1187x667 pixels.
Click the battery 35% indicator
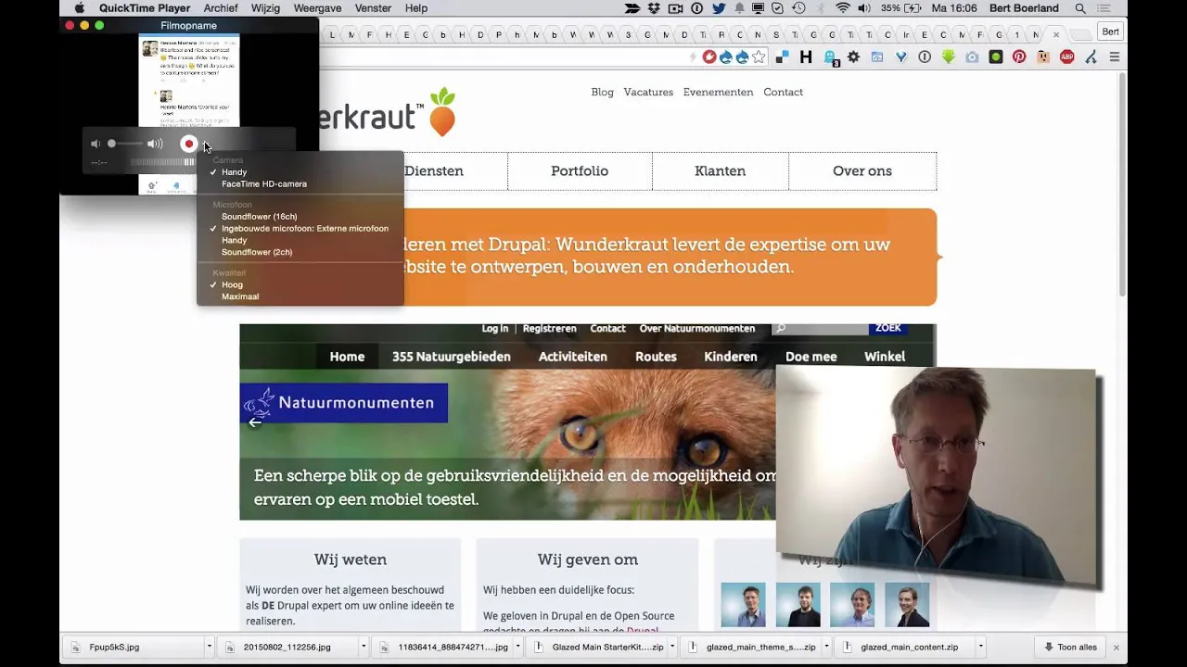coord(901,8)
